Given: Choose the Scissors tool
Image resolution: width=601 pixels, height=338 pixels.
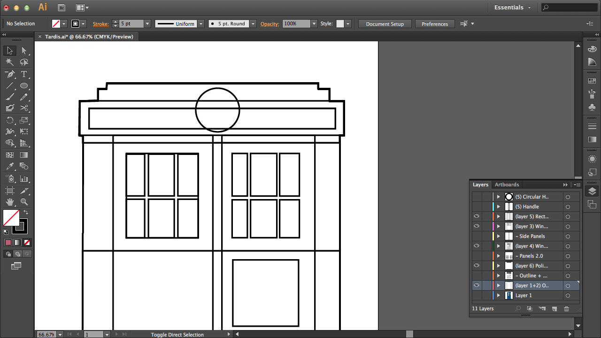Looking at the screenshot, I should tap(24, 108).
